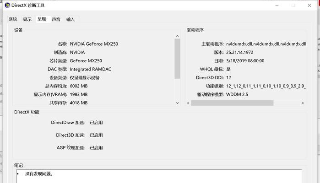Click the driver panel horizontal scrollbar thumb

point(232,103)
